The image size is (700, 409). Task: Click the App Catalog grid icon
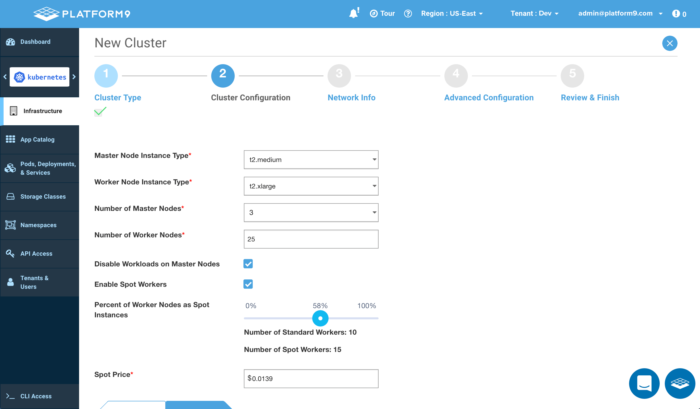coord(10,139)
